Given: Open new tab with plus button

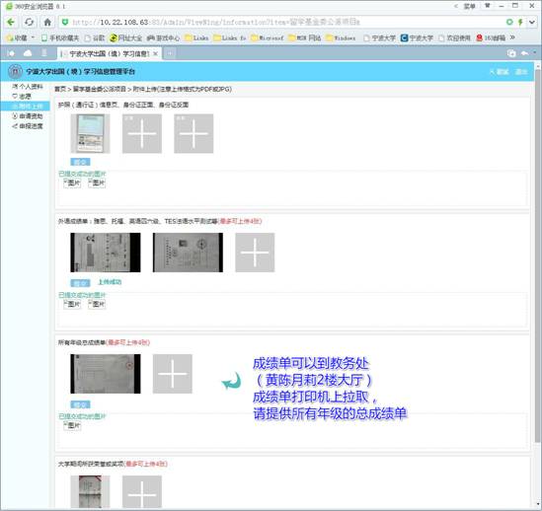Looking at the screenshot, I should [x=170, y=53].
